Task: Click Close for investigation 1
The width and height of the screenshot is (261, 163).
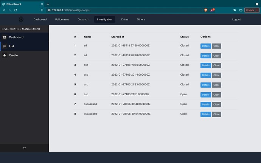Action: coord(216,46)
